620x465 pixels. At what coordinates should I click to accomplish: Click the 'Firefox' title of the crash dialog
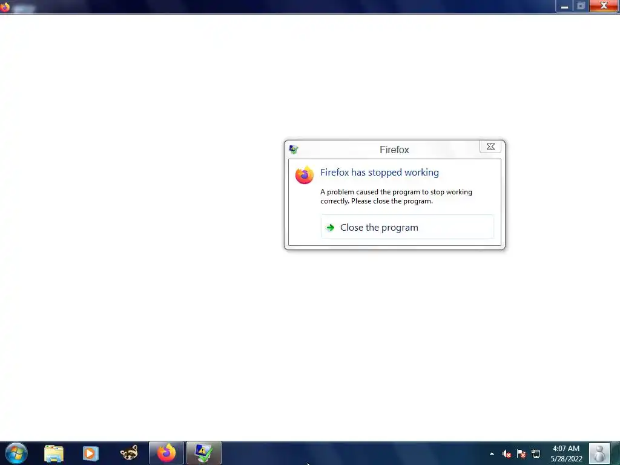pyautogui.click(x=394, y=150)
